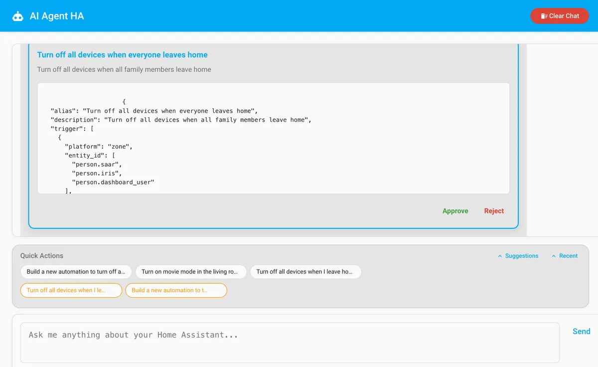This screenshot has height=367, width=598.
Task: Select 'Turn on movie mode in the living ro...' suggestion
Action: point(191,272)
